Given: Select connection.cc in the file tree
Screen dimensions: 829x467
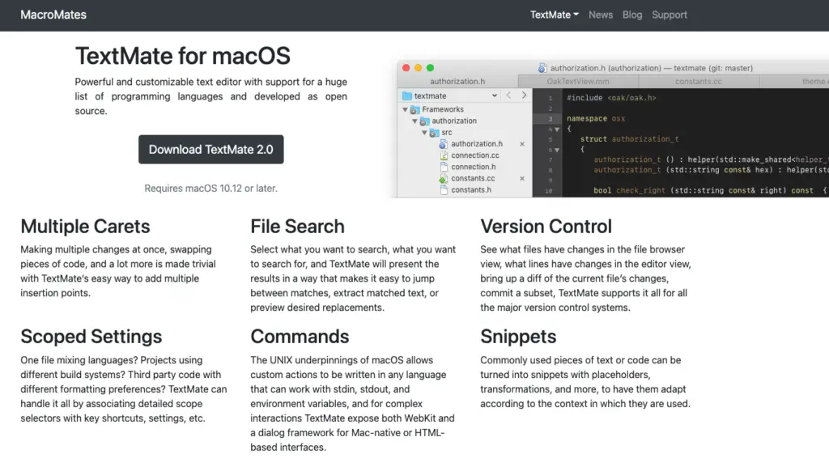Looking at the screenshot, I should pos(474,155).
